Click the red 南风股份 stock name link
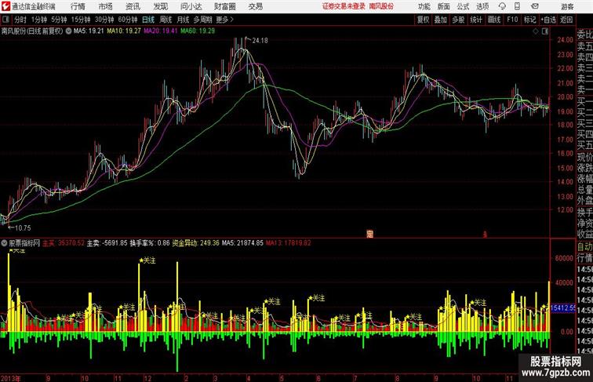This screenshot has height=382, width=593. pyautogui.click(x=381, y=6)
